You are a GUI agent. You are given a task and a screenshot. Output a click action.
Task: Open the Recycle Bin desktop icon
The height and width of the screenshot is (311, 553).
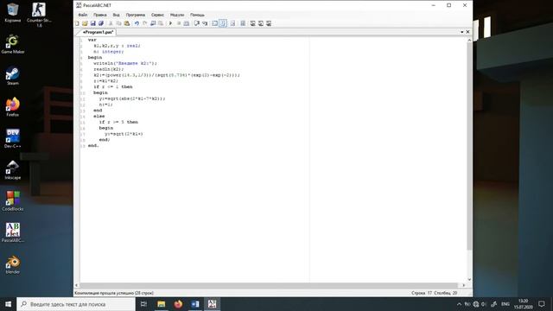[x=13, y=13]
